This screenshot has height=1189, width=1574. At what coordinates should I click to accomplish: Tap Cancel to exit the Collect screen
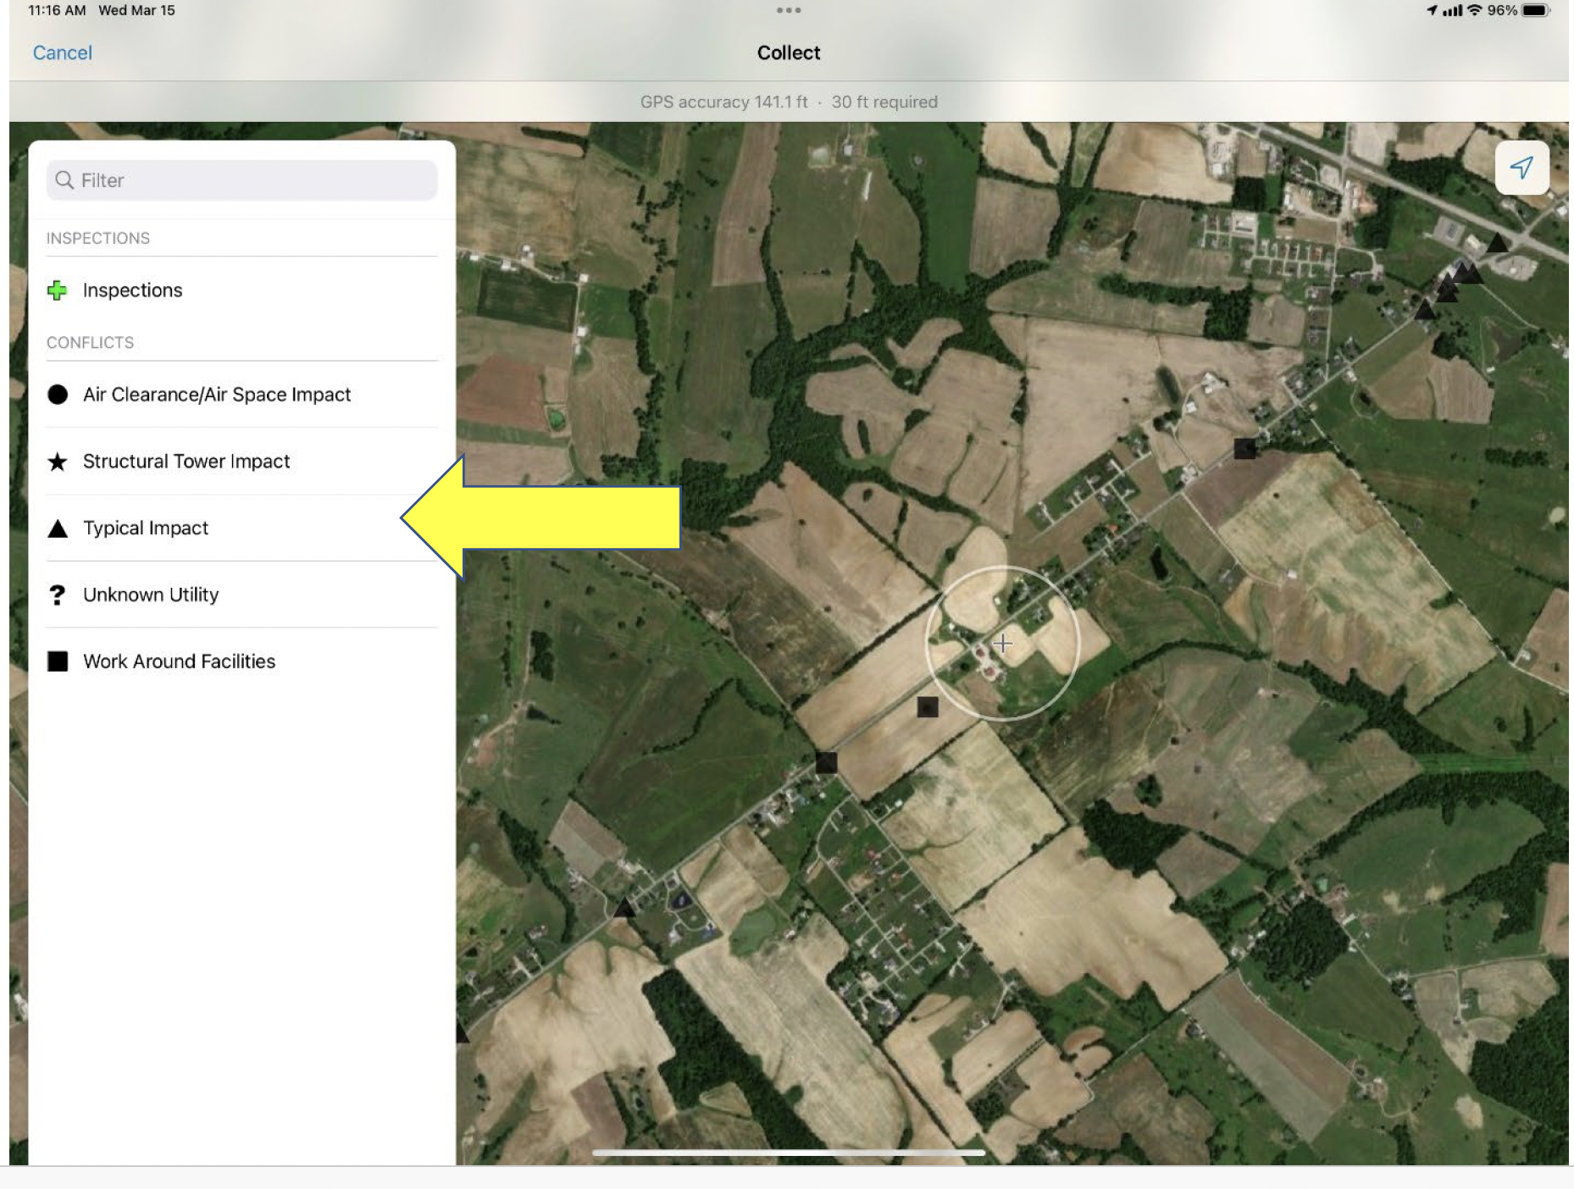[62, 53]
